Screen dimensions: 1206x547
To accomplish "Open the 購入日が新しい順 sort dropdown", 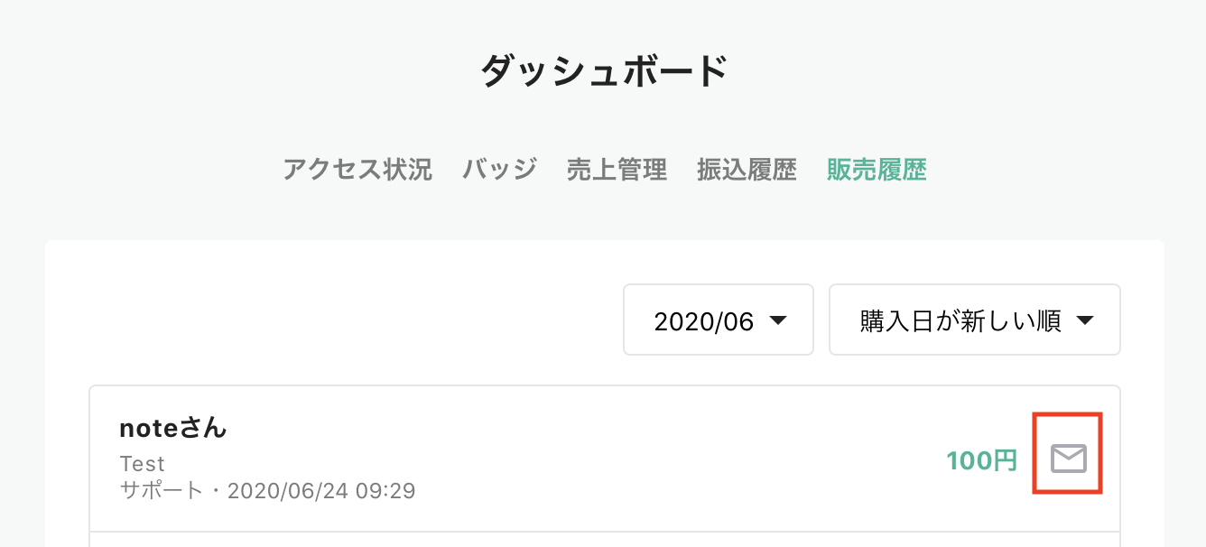I will tap(974, 320).
